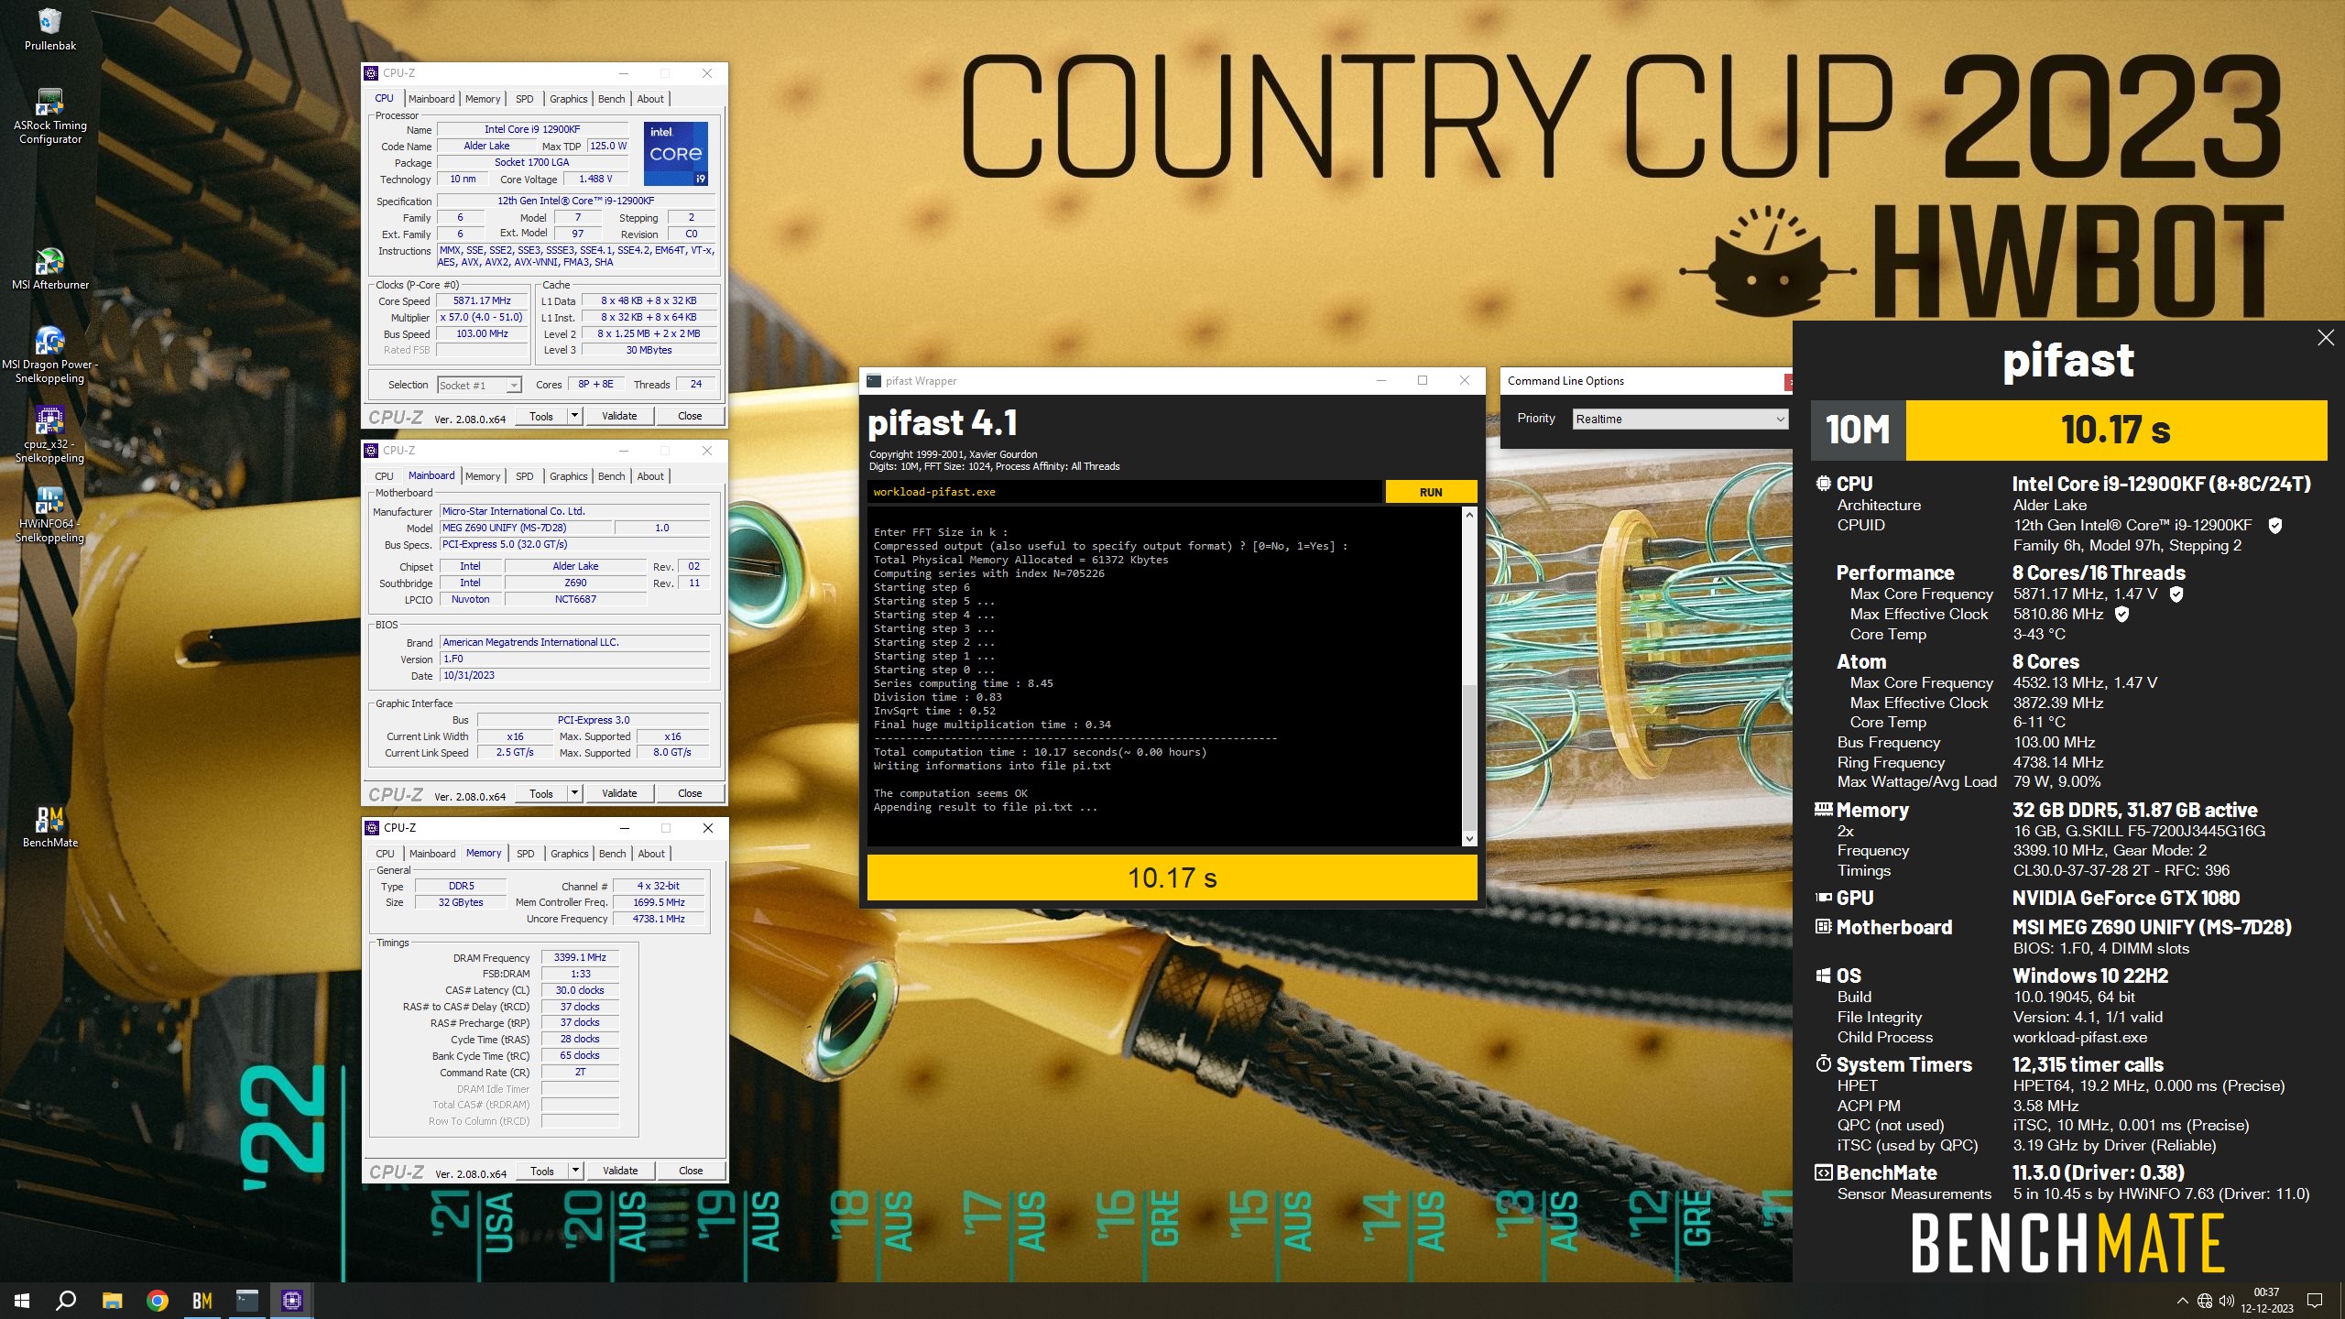This screenshot has width=2345, height=1319.
Task: Switch to BenchMate taskbar icon
Action: pyautogui.click(x=202, y=1300)
